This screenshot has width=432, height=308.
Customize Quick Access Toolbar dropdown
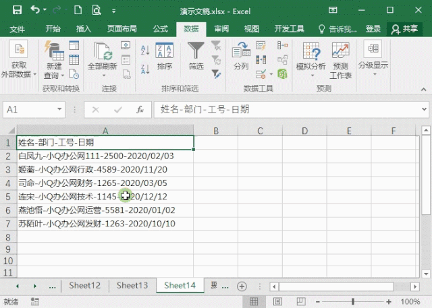[x=113, y=11]
